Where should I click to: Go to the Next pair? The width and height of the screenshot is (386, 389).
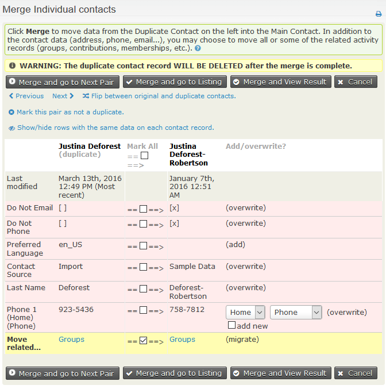[63, 96]
